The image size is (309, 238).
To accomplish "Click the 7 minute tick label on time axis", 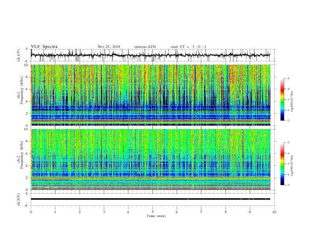I will pos(201,212).
